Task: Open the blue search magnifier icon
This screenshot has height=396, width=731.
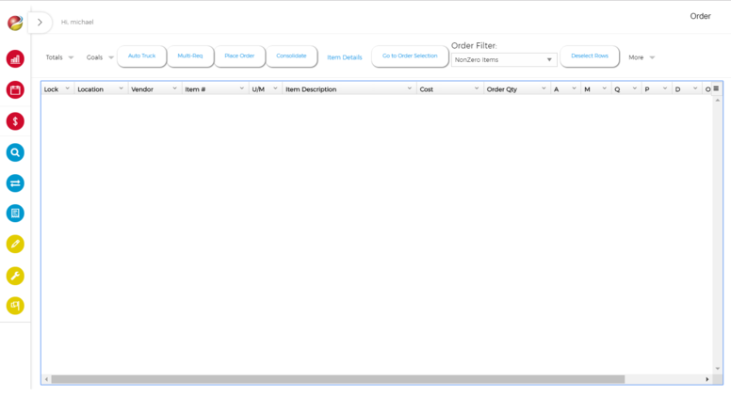Action: (x=15, y=152)
